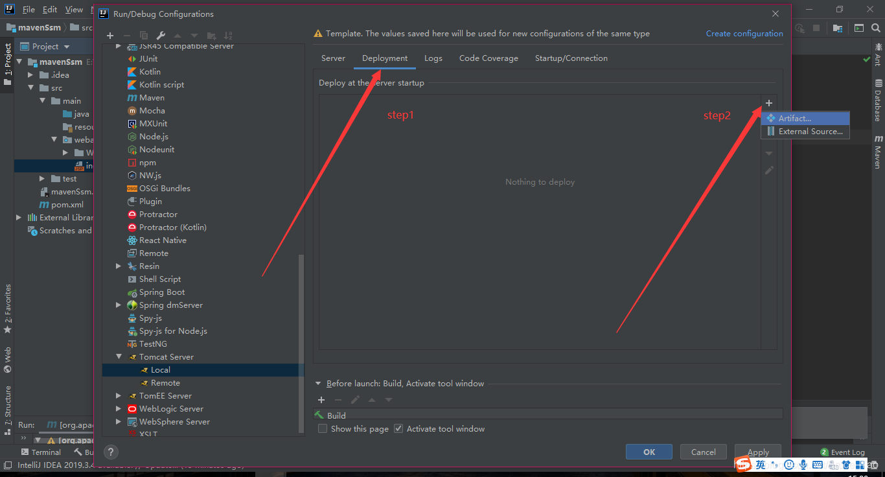Click tray microphone icon
The height and width of the screenshot is (477, 885).
[803, 465]
